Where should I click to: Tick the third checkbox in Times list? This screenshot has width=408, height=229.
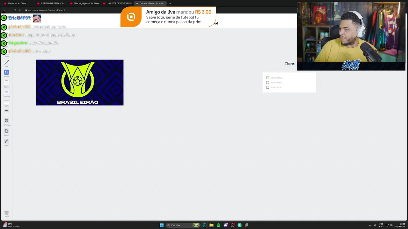click(267, 87)
